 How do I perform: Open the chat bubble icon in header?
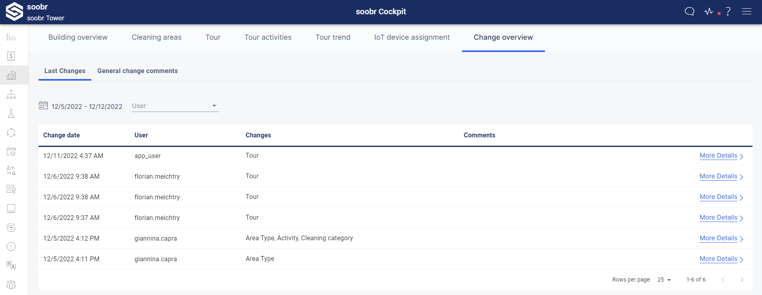click(x=690, y=12)
